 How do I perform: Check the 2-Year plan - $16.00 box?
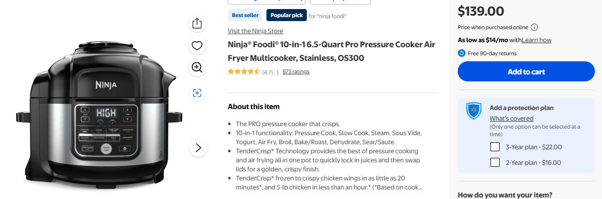point(495,163)
